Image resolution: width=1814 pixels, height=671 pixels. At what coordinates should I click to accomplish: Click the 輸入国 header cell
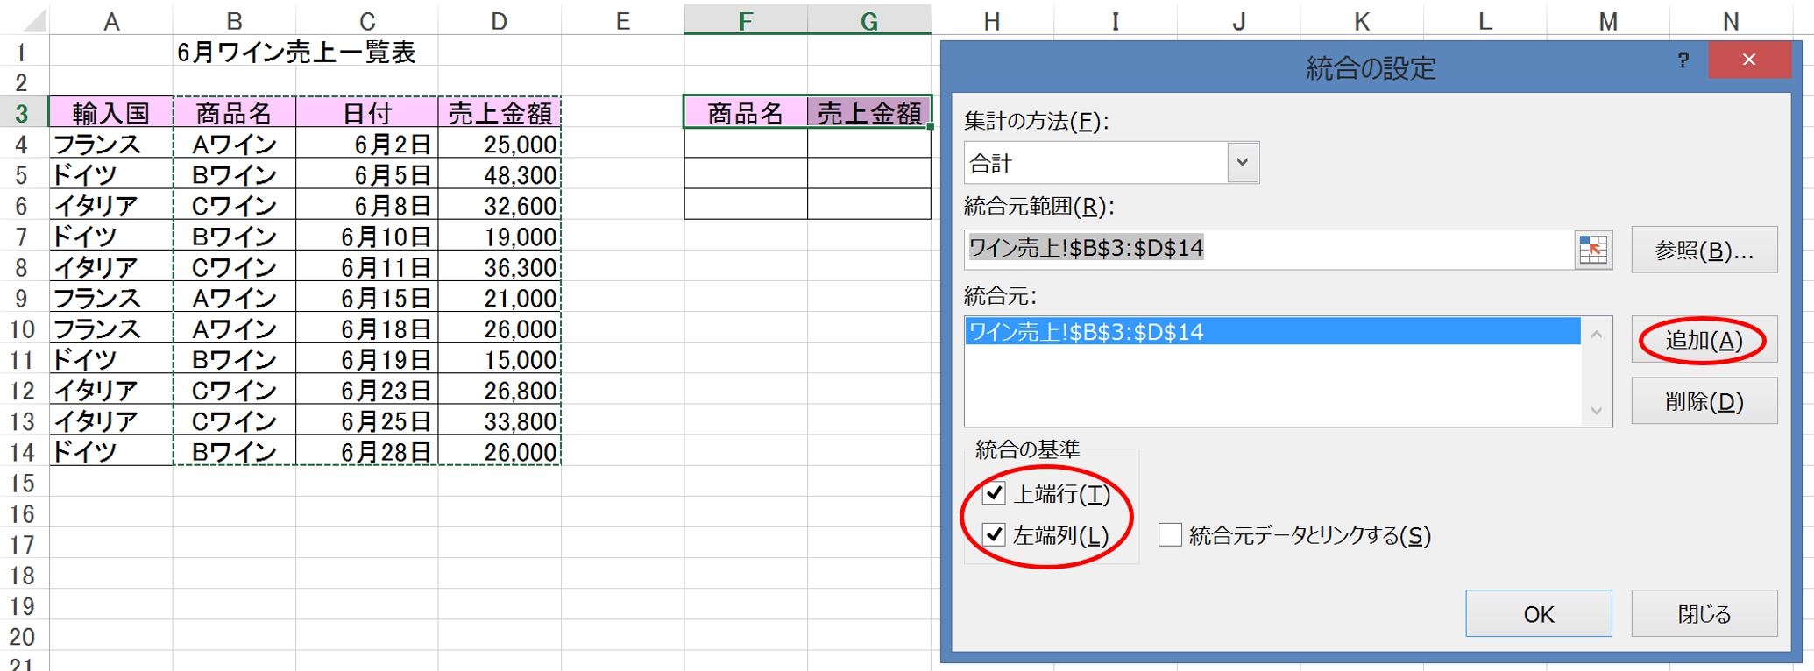pyautogui.click(x=111, y=113)
